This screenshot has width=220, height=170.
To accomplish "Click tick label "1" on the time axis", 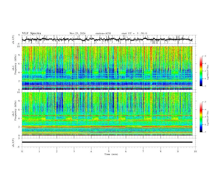I will click(39, 151).
